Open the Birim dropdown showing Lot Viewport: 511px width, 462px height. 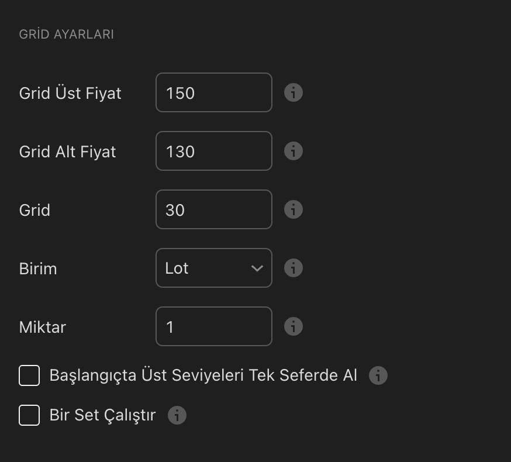[214, 268]
